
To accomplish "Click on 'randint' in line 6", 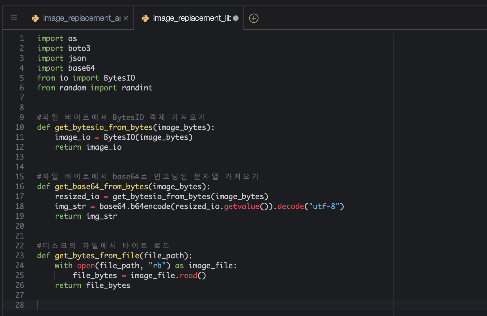I will 137,88.
